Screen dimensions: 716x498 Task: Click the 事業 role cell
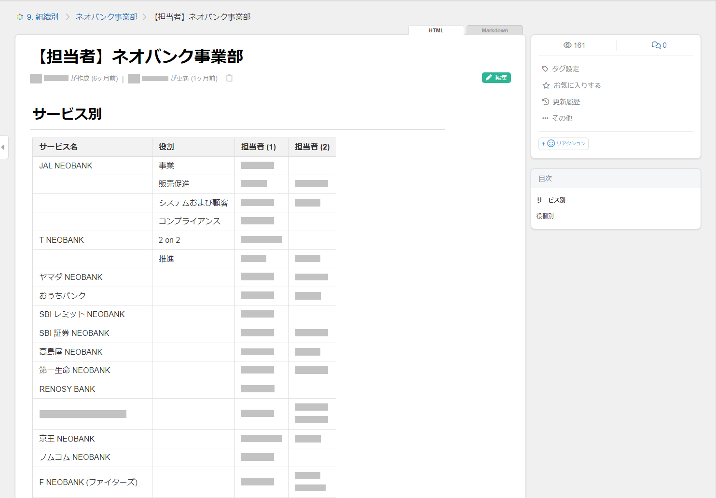click(x=193, y=166)
